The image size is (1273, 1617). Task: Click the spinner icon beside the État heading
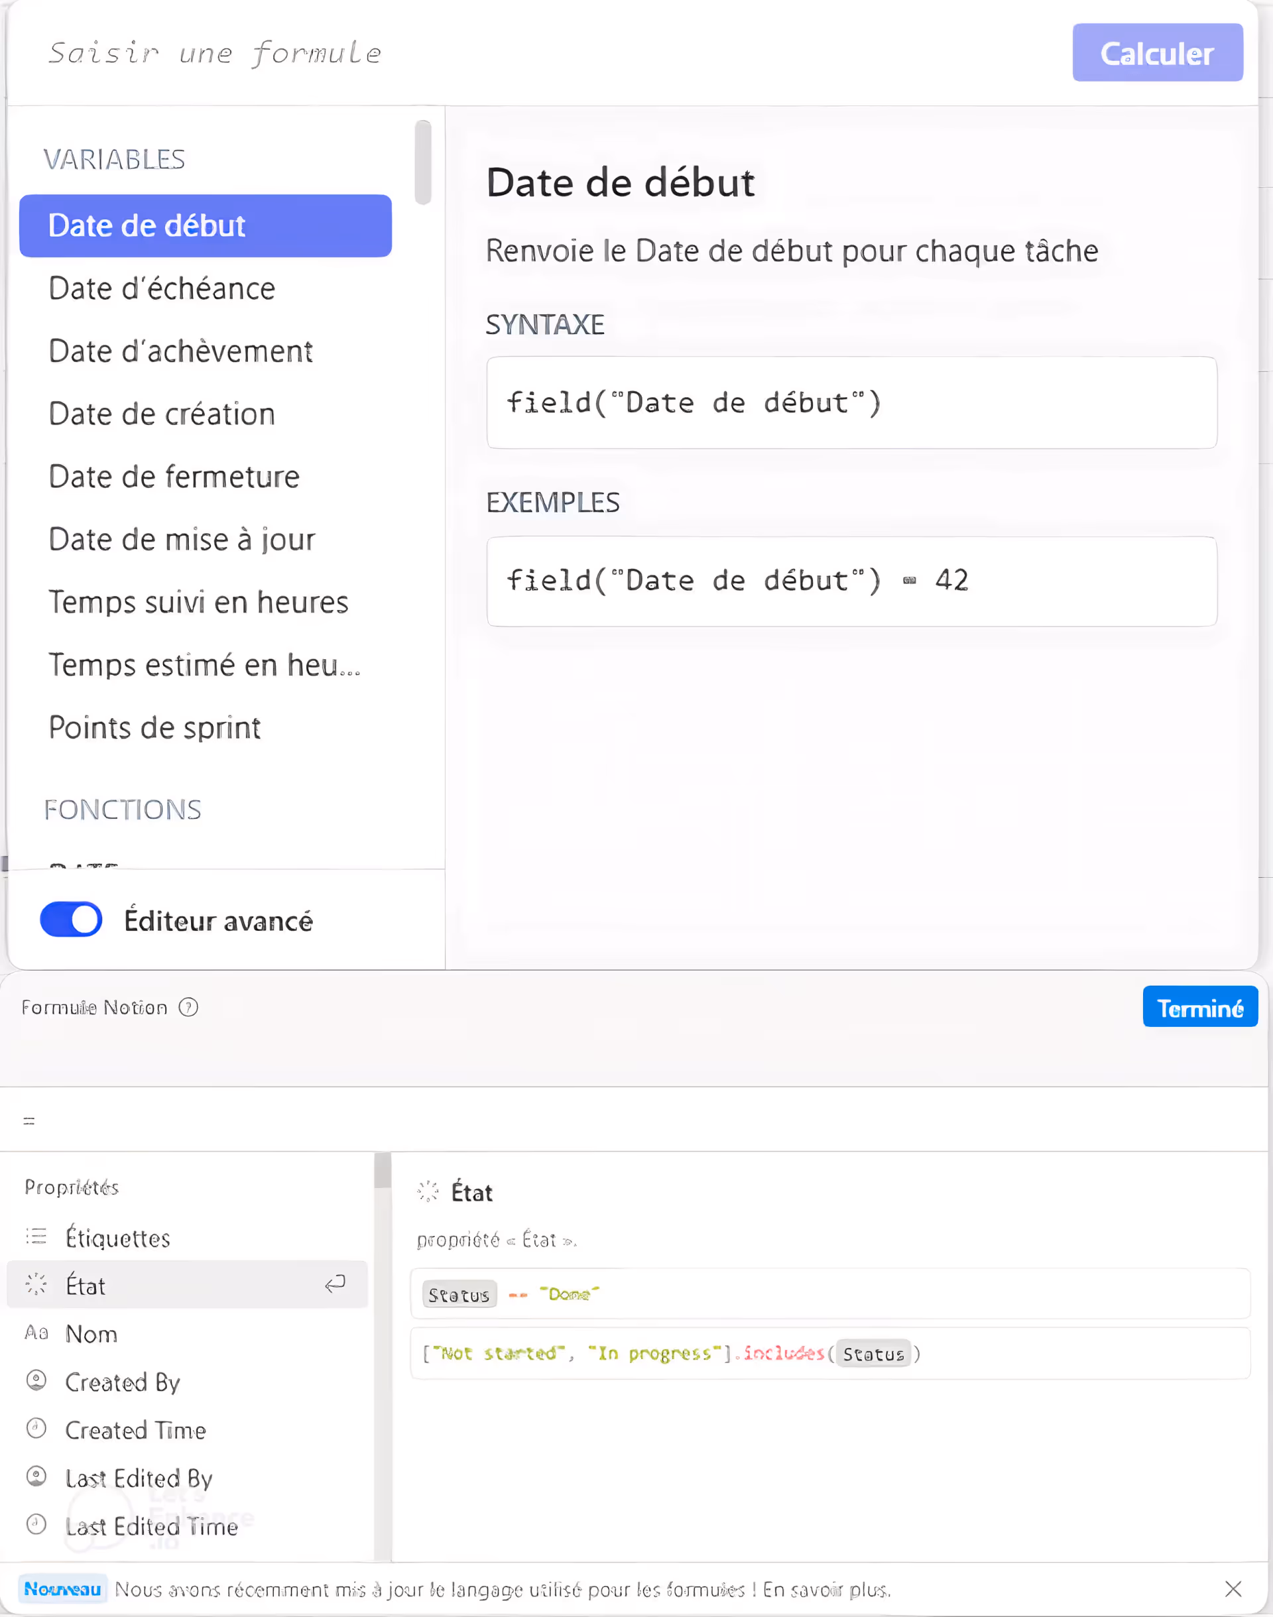(x=428, y=1191)
